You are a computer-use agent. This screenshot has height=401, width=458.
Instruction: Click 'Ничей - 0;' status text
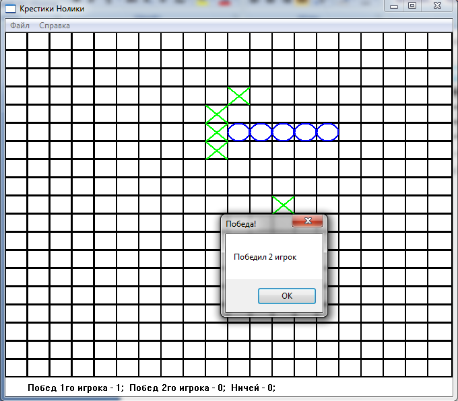253,388
